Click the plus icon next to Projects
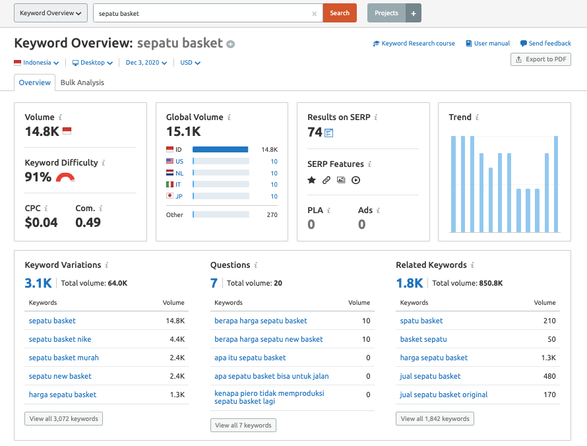This screenshot has height=446, width=587. (414, 13)
